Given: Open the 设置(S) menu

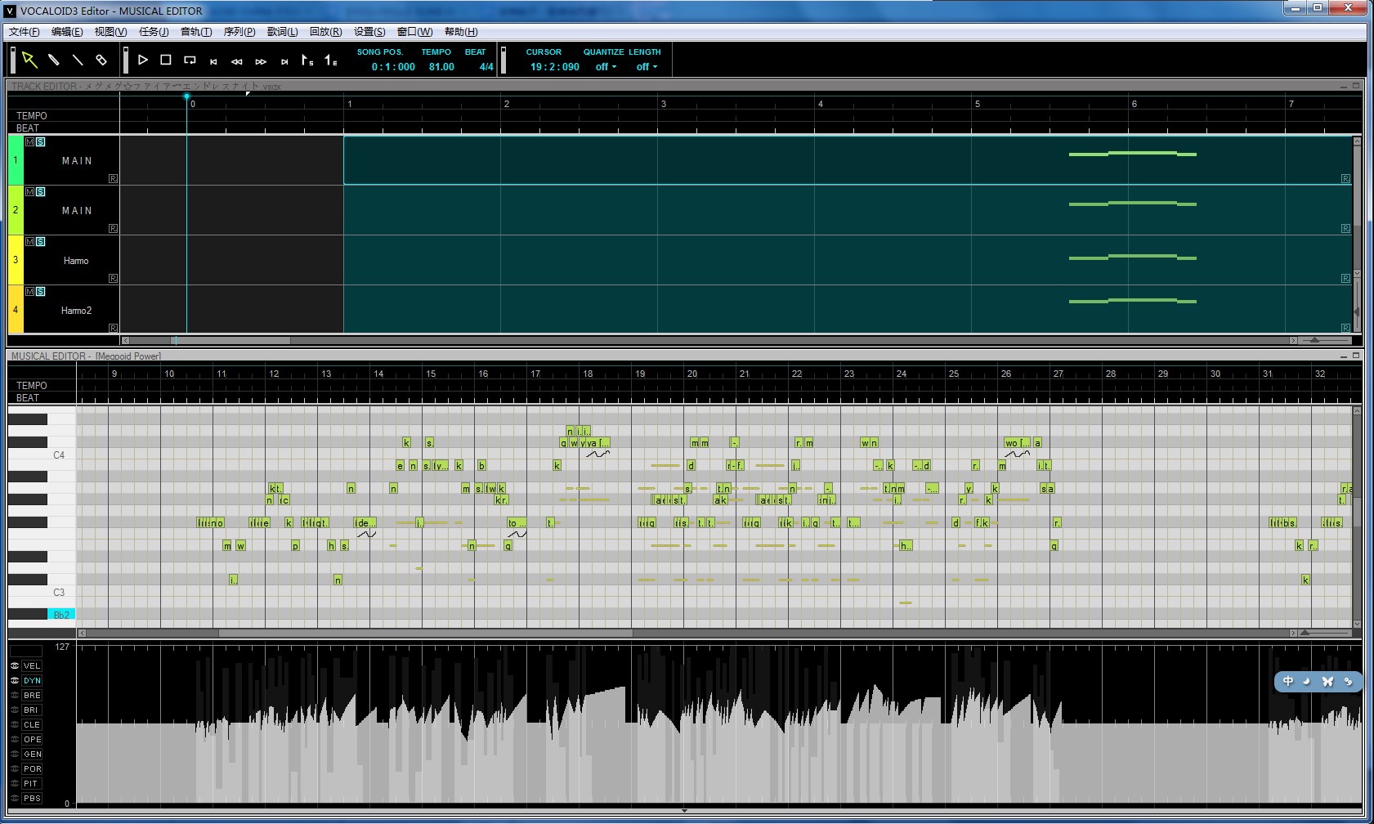Looking at the screenshot, I should (369, 32).
